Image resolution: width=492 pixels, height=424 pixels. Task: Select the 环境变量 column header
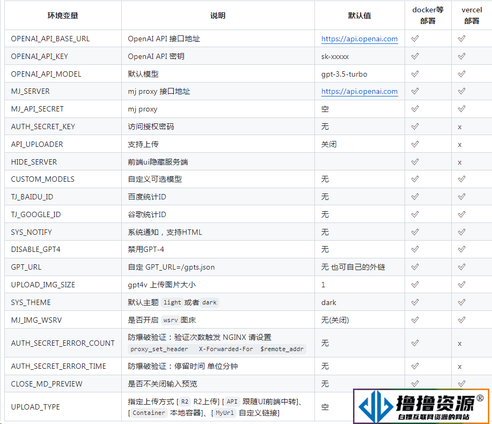coord(63,16)
